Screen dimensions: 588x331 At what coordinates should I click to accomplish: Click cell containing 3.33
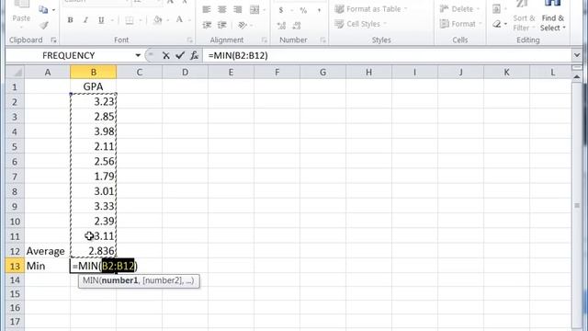tap(94, 206)
